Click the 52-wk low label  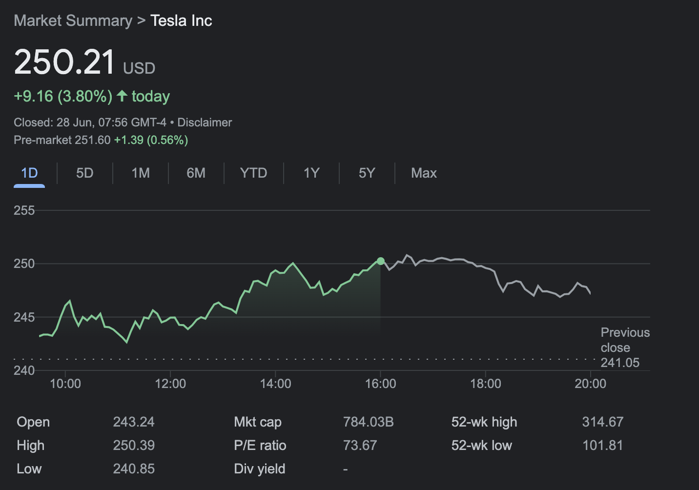(482, 445)
